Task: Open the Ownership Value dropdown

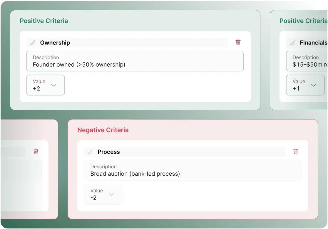Action: 54,85
